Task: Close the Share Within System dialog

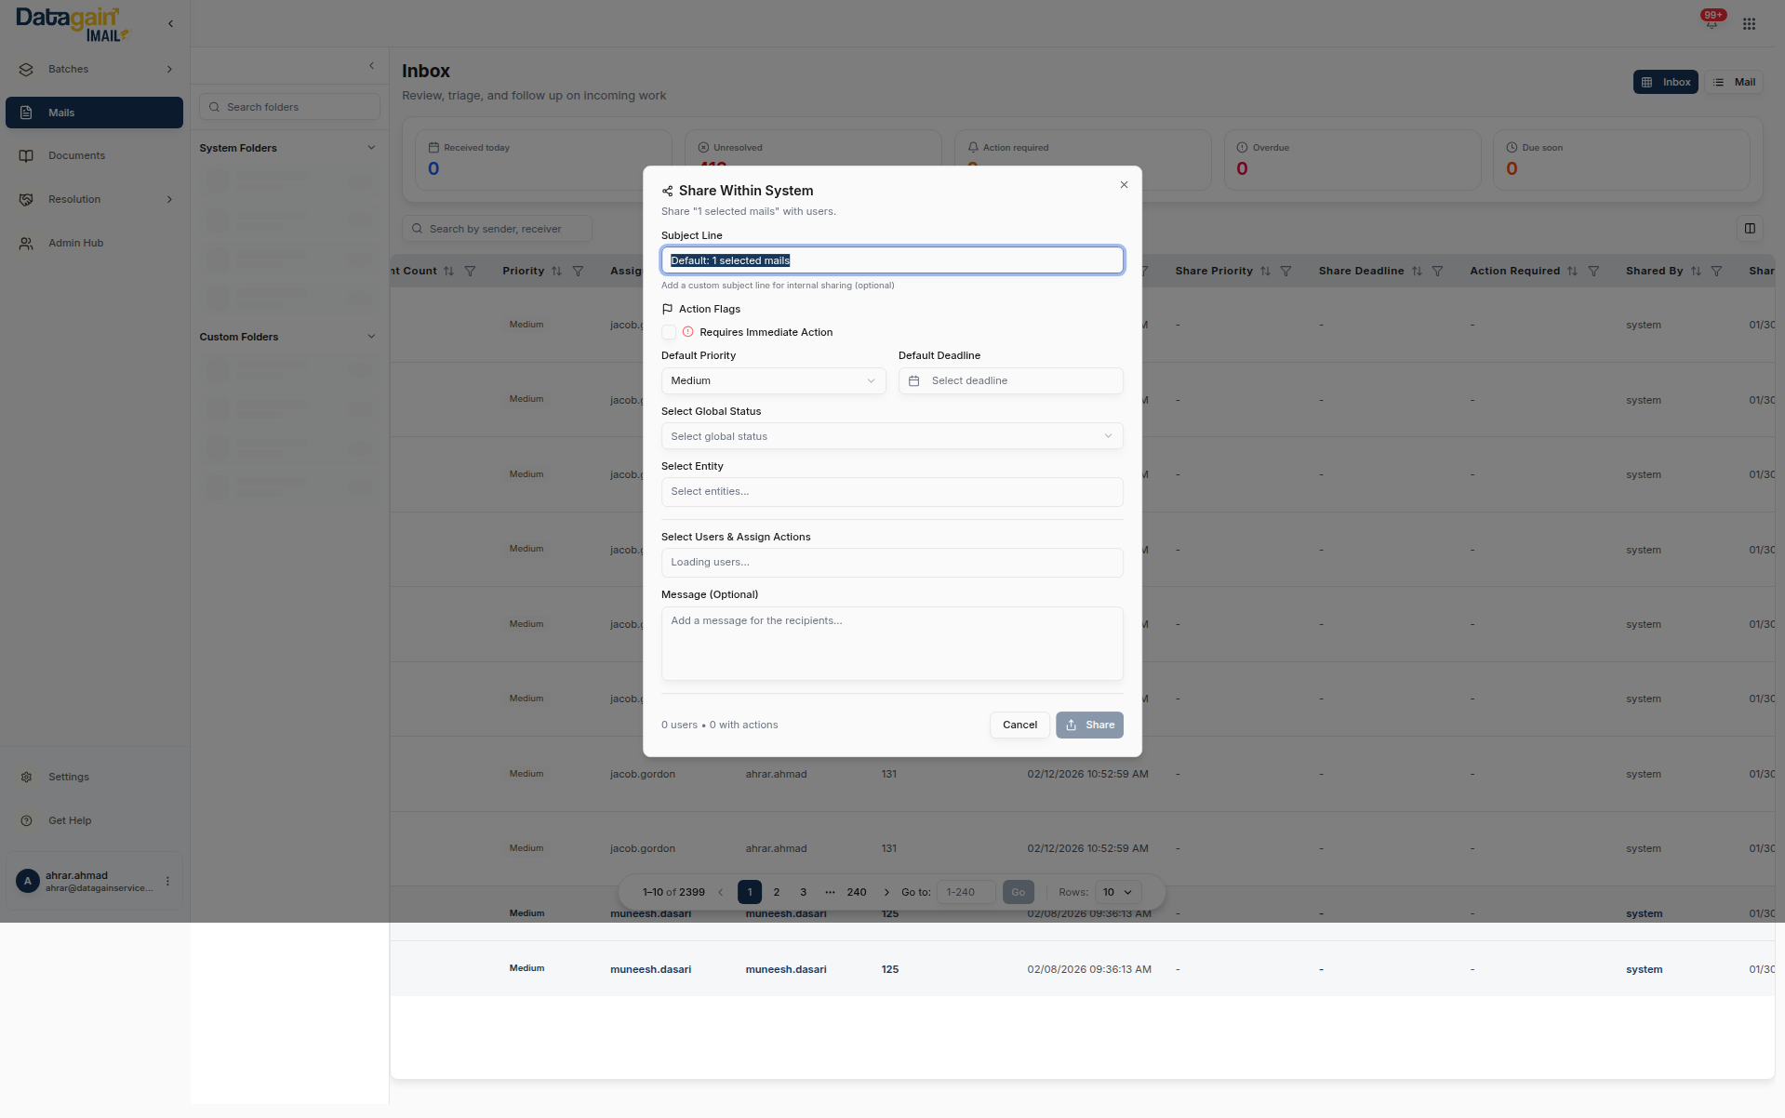Action: (x=1124, y=185)
